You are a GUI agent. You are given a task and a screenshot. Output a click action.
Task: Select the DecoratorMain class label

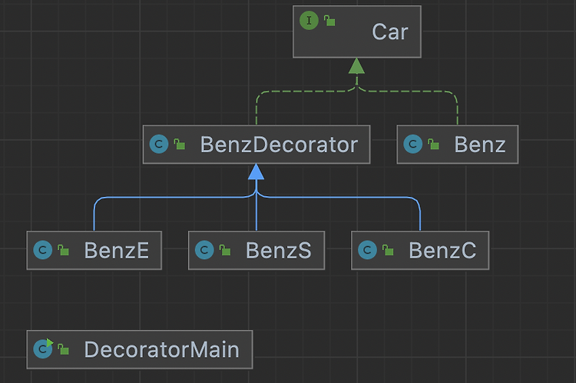pos(161,349)
